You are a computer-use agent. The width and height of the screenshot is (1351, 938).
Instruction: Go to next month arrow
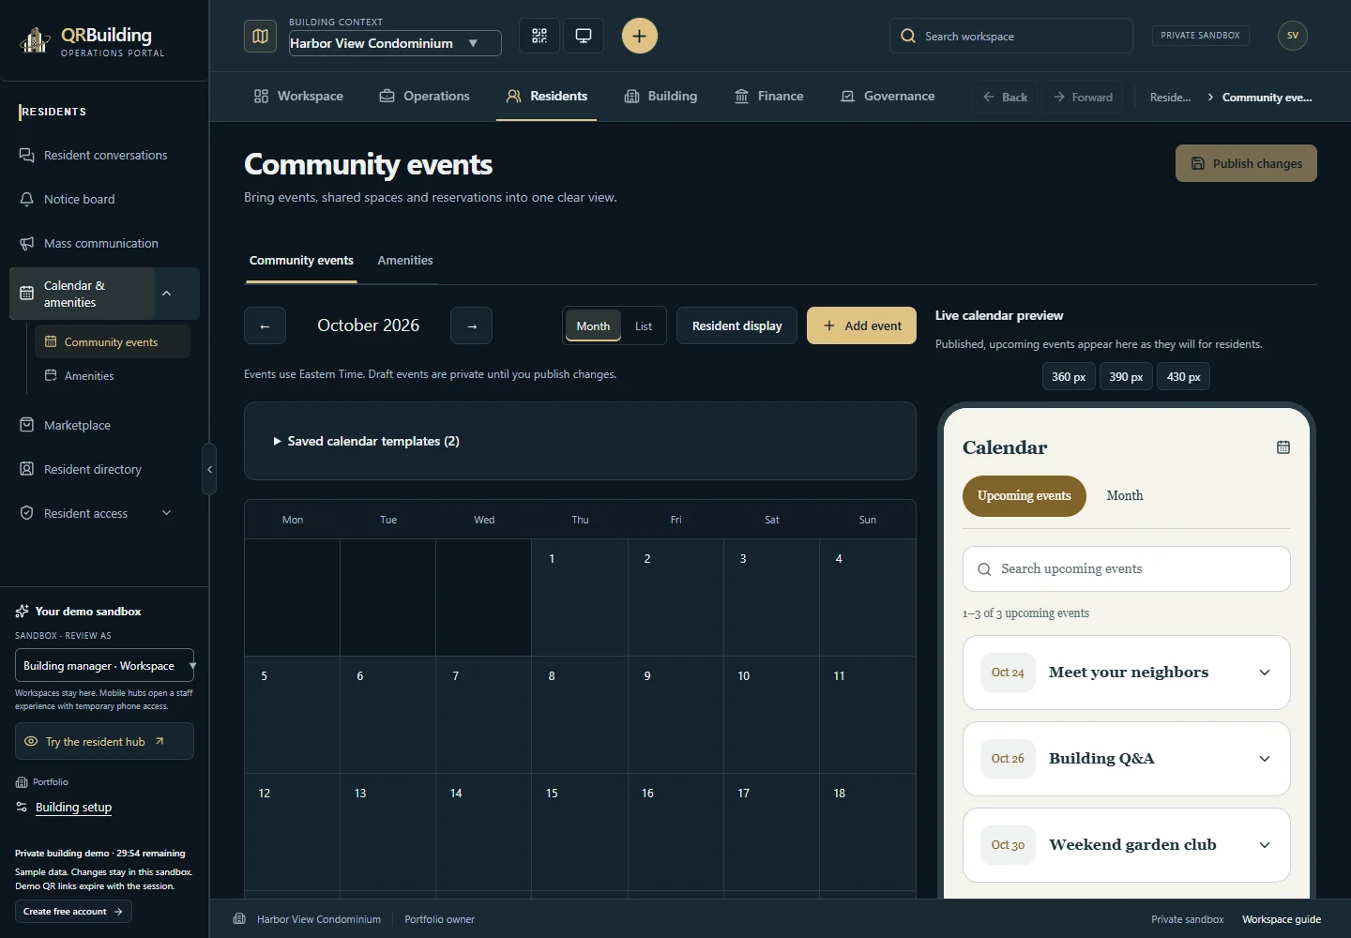coord(471,325)
